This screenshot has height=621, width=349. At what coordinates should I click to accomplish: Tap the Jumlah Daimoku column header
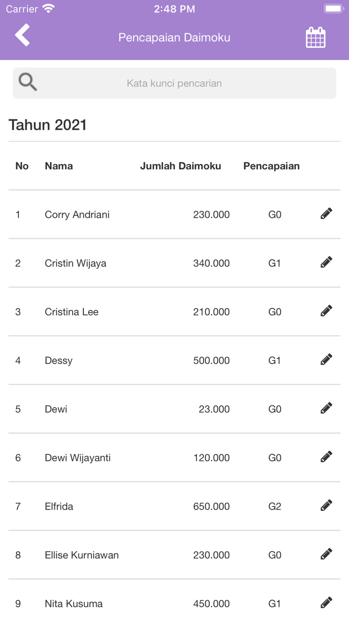pyautogui.click(x=180, y=166)
